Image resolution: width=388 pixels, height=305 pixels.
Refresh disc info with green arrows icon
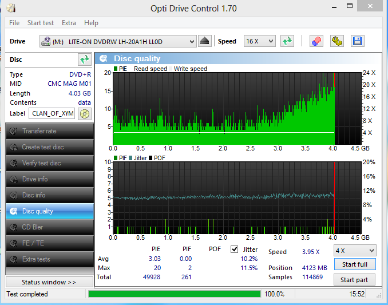click(x=85, y=60)
